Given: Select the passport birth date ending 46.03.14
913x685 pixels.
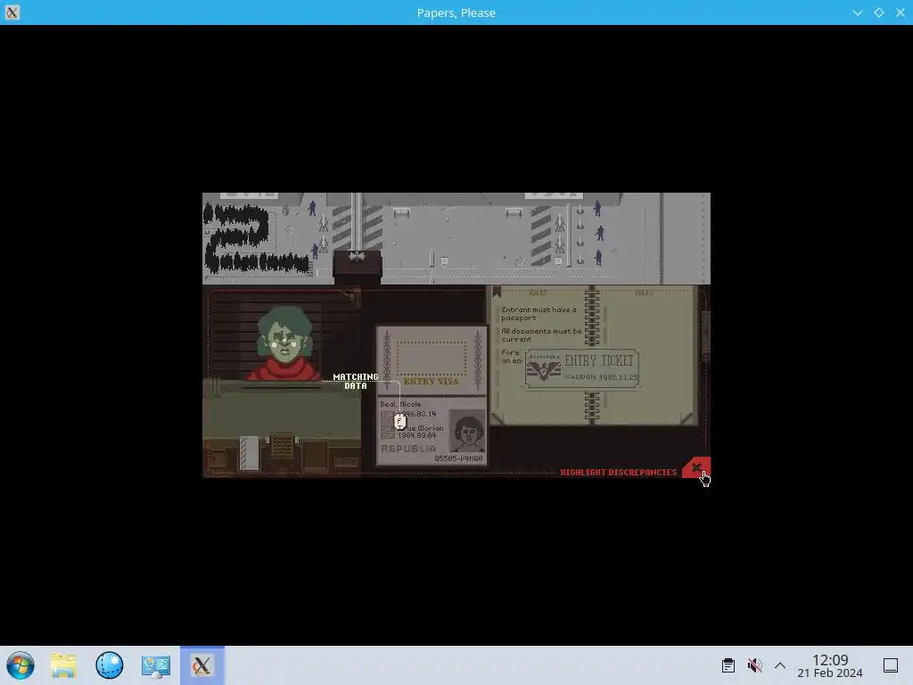Looking at the screenshot, I should (x=417, y=414).
